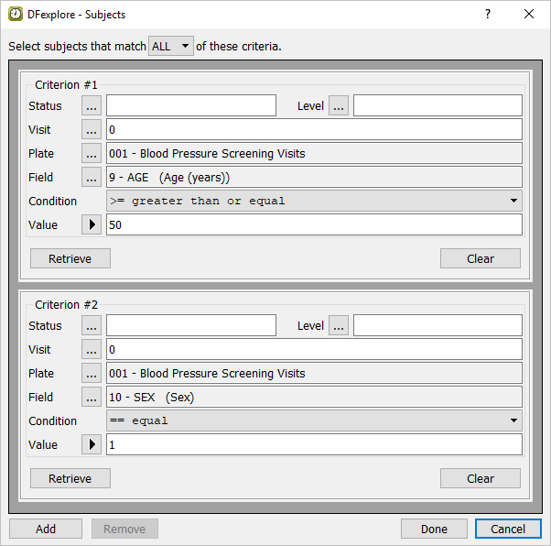Click Retrieve in Criterion #1
Screen dimensions: 551x546
pos(70,258)
